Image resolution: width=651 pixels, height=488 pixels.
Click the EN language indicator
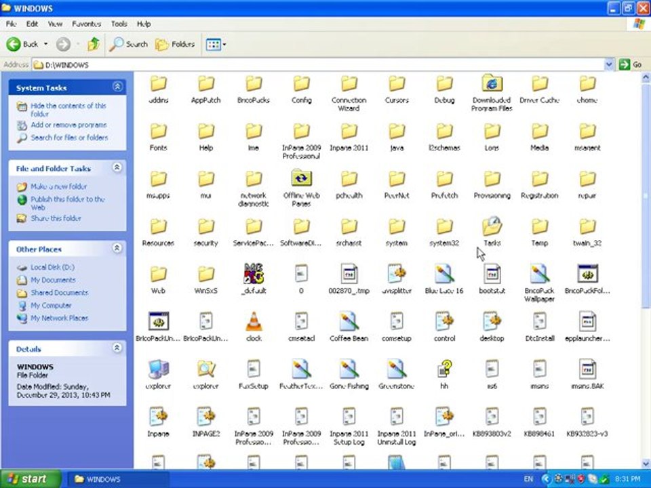(x=528, y=479)
